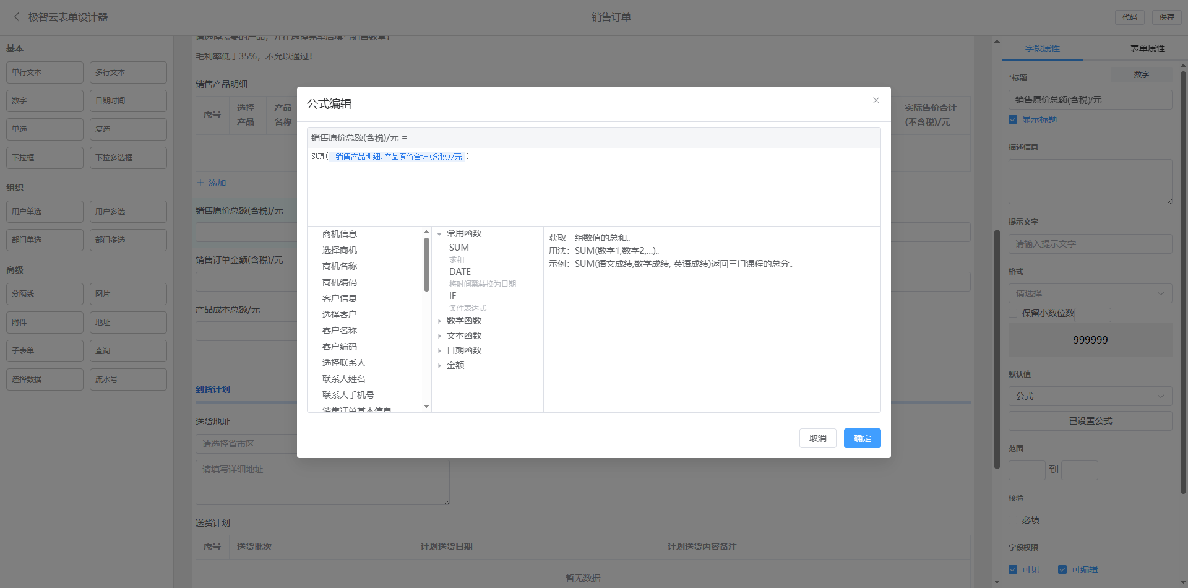Toggle the 显示标题 checkbox
1188x588 pixels.
pos(1013,119)
